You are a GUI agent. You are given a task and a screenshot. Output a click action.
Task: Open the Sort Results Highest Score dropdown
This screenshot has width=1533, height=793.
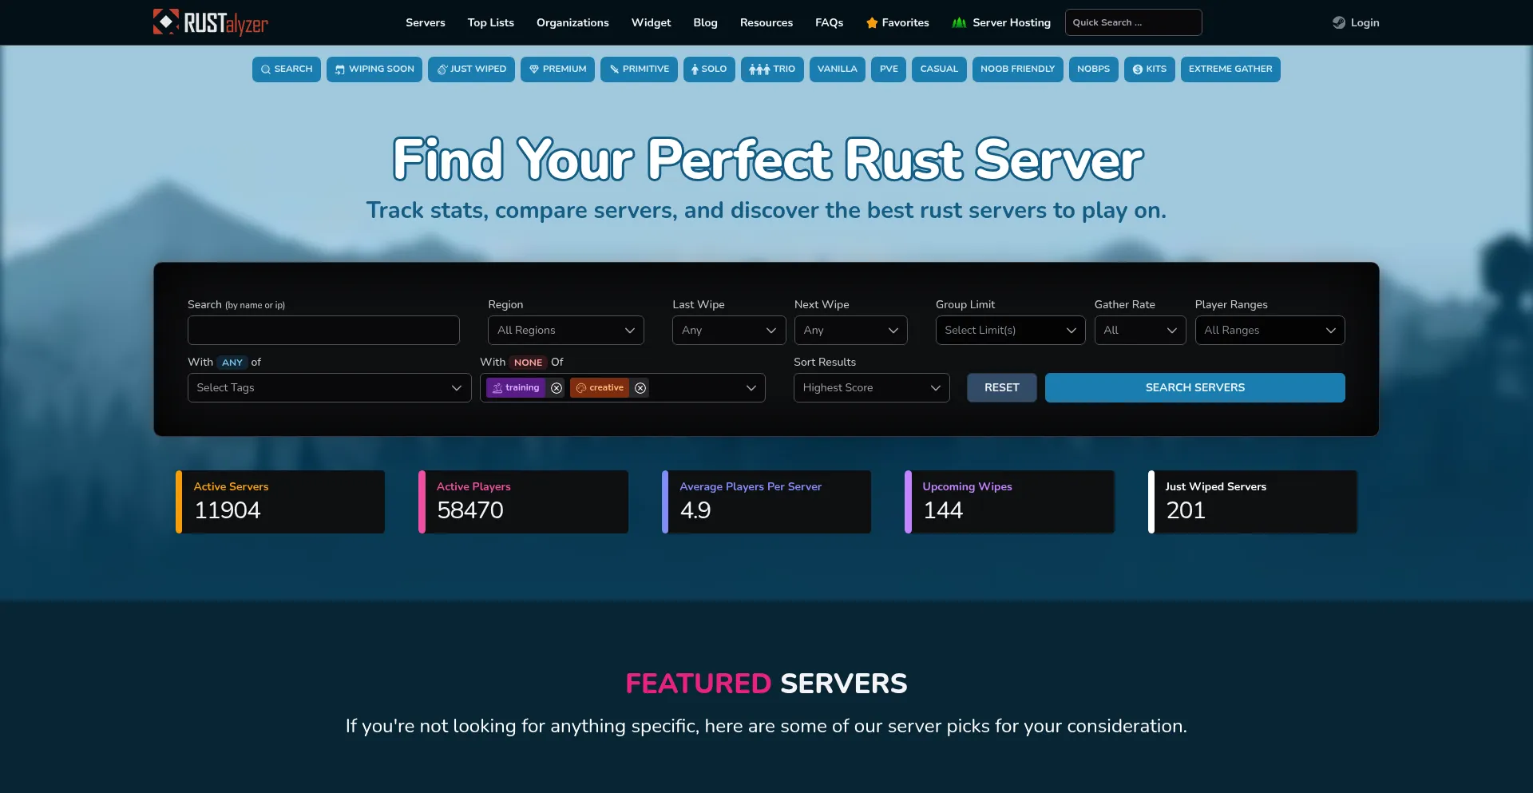[871, 388]
